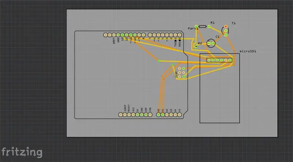Screen dimensions: 293x162
Task: Click the 5V power pad
Action: click(x=137, y=114)
